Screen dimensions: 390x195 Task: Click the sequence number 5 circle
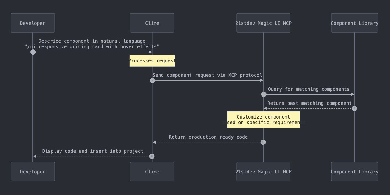point(263,142)
